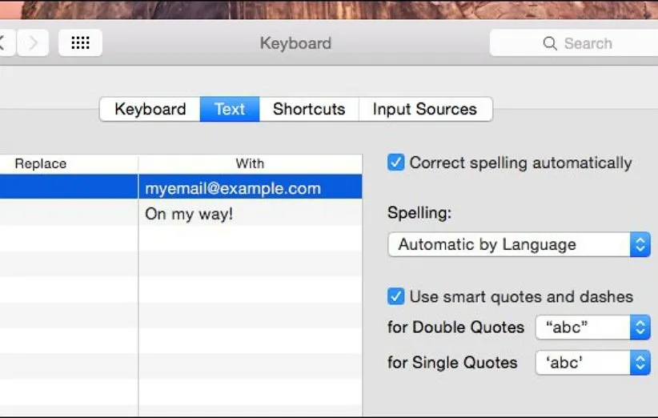Switch to the Keyboard tab
Image resolution: width=658 pixels, height=418 pixels.
(x=150, y=110)
